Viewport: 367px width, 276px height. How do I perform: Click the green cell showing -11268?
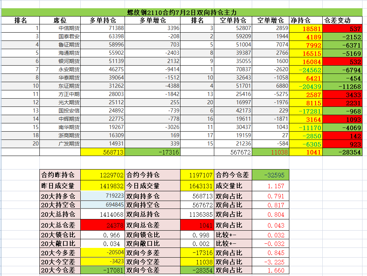[342, 86]
